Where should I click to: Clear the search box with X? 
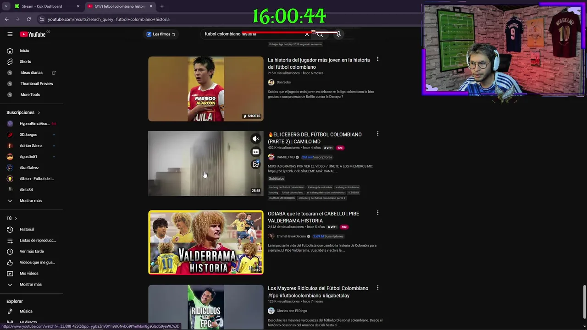[307, 34]
